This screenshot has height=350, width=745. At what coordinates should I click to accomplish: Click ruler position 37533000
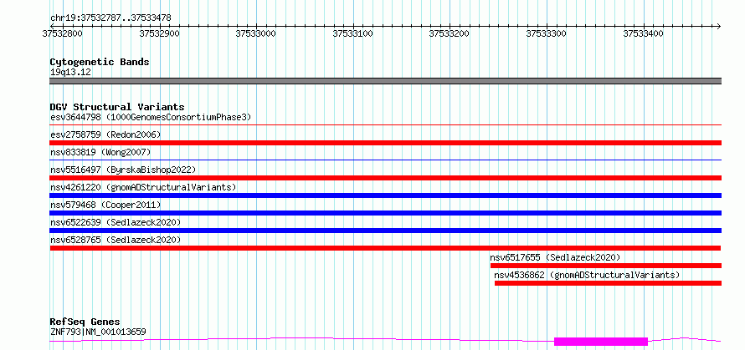(255, 34)
